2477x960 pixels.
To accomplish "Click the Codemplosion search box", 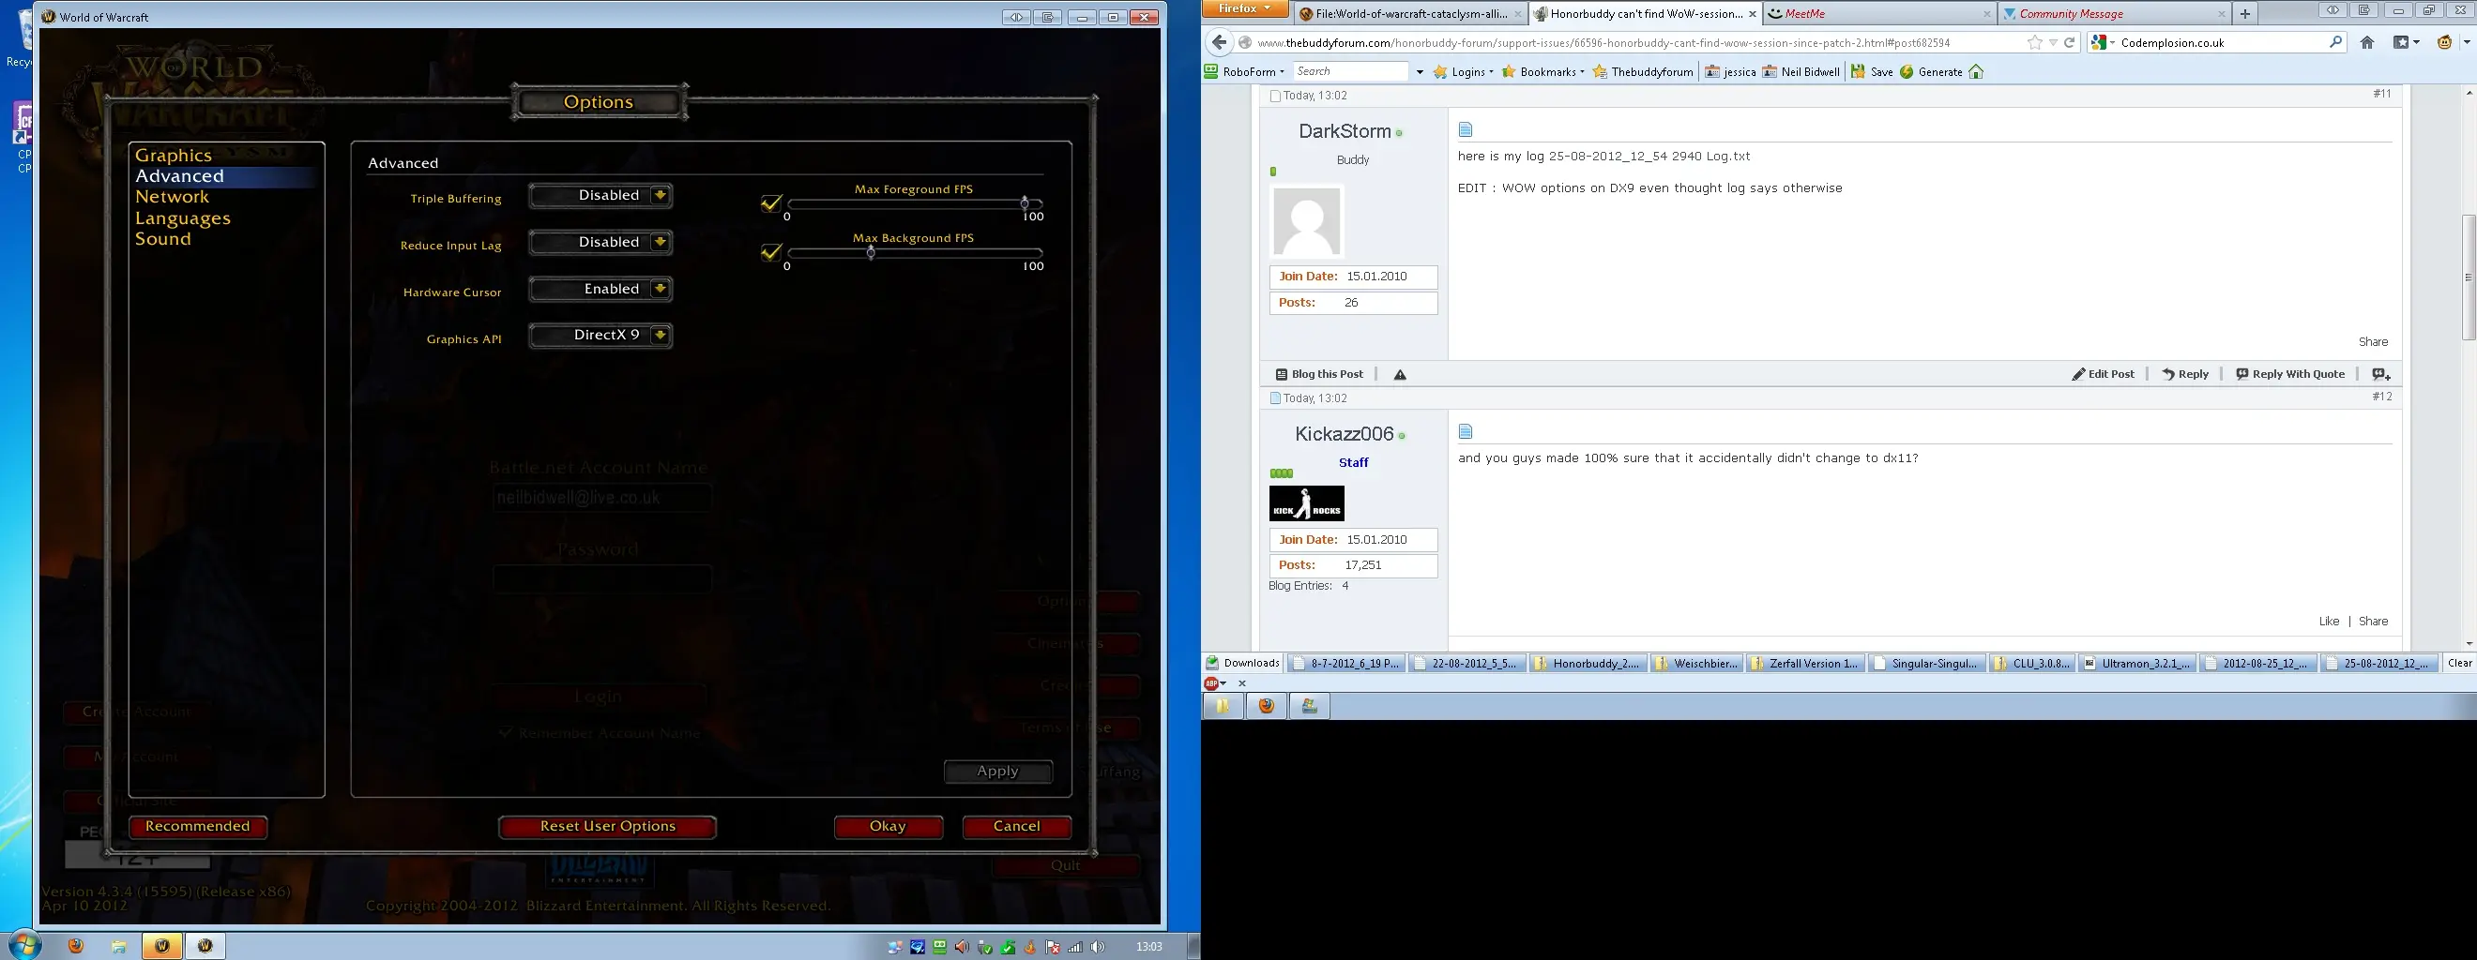I will pos(2217,42).
